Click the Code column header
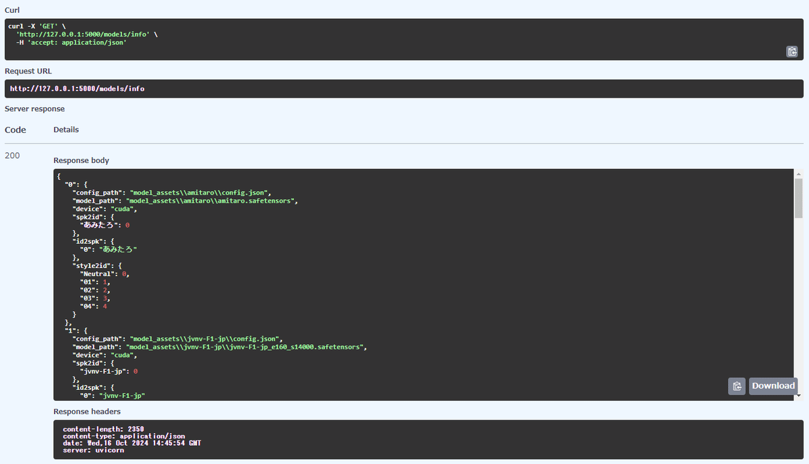This screenshot has height=464, width=809. (16, 130)
